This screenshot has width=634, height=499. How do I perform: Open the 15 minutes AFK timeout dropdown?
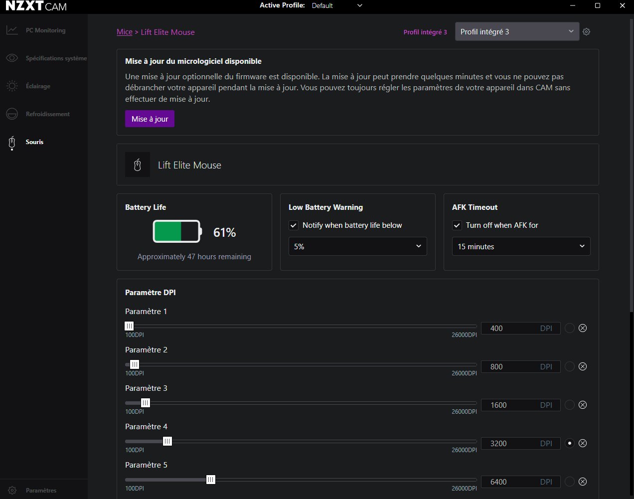pos(521,246)
